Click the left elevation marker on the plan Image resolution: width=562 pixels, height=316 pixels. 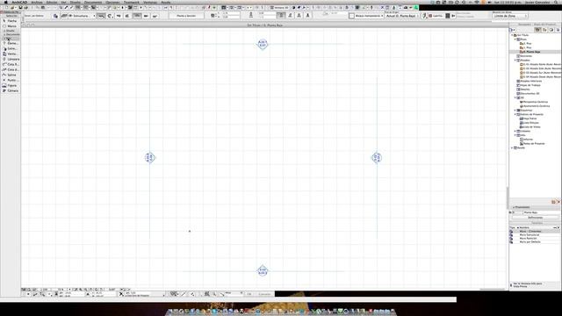click(150, 157)
